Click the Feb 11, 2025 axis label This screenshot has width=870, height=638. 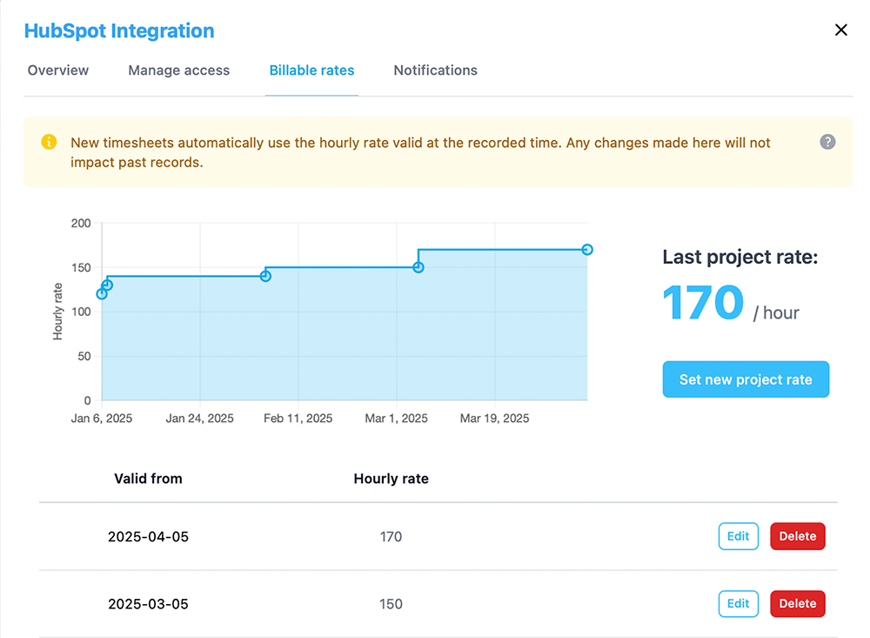click(298, 418)
